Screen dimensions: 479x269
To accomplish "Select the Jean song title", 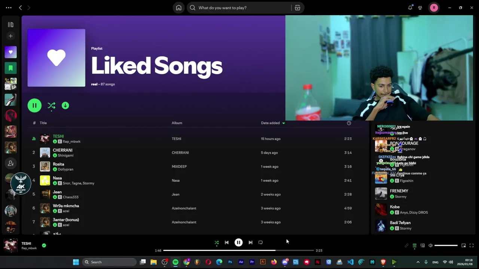I will pyautogui.click(x=57, y=192).
